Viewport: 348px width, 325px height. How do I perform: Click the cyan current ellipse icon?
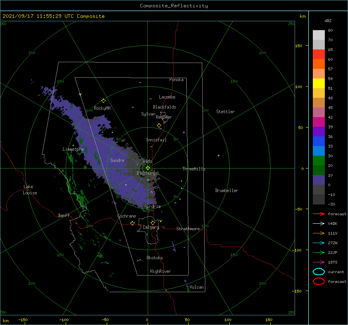click(x=319, y=272)
